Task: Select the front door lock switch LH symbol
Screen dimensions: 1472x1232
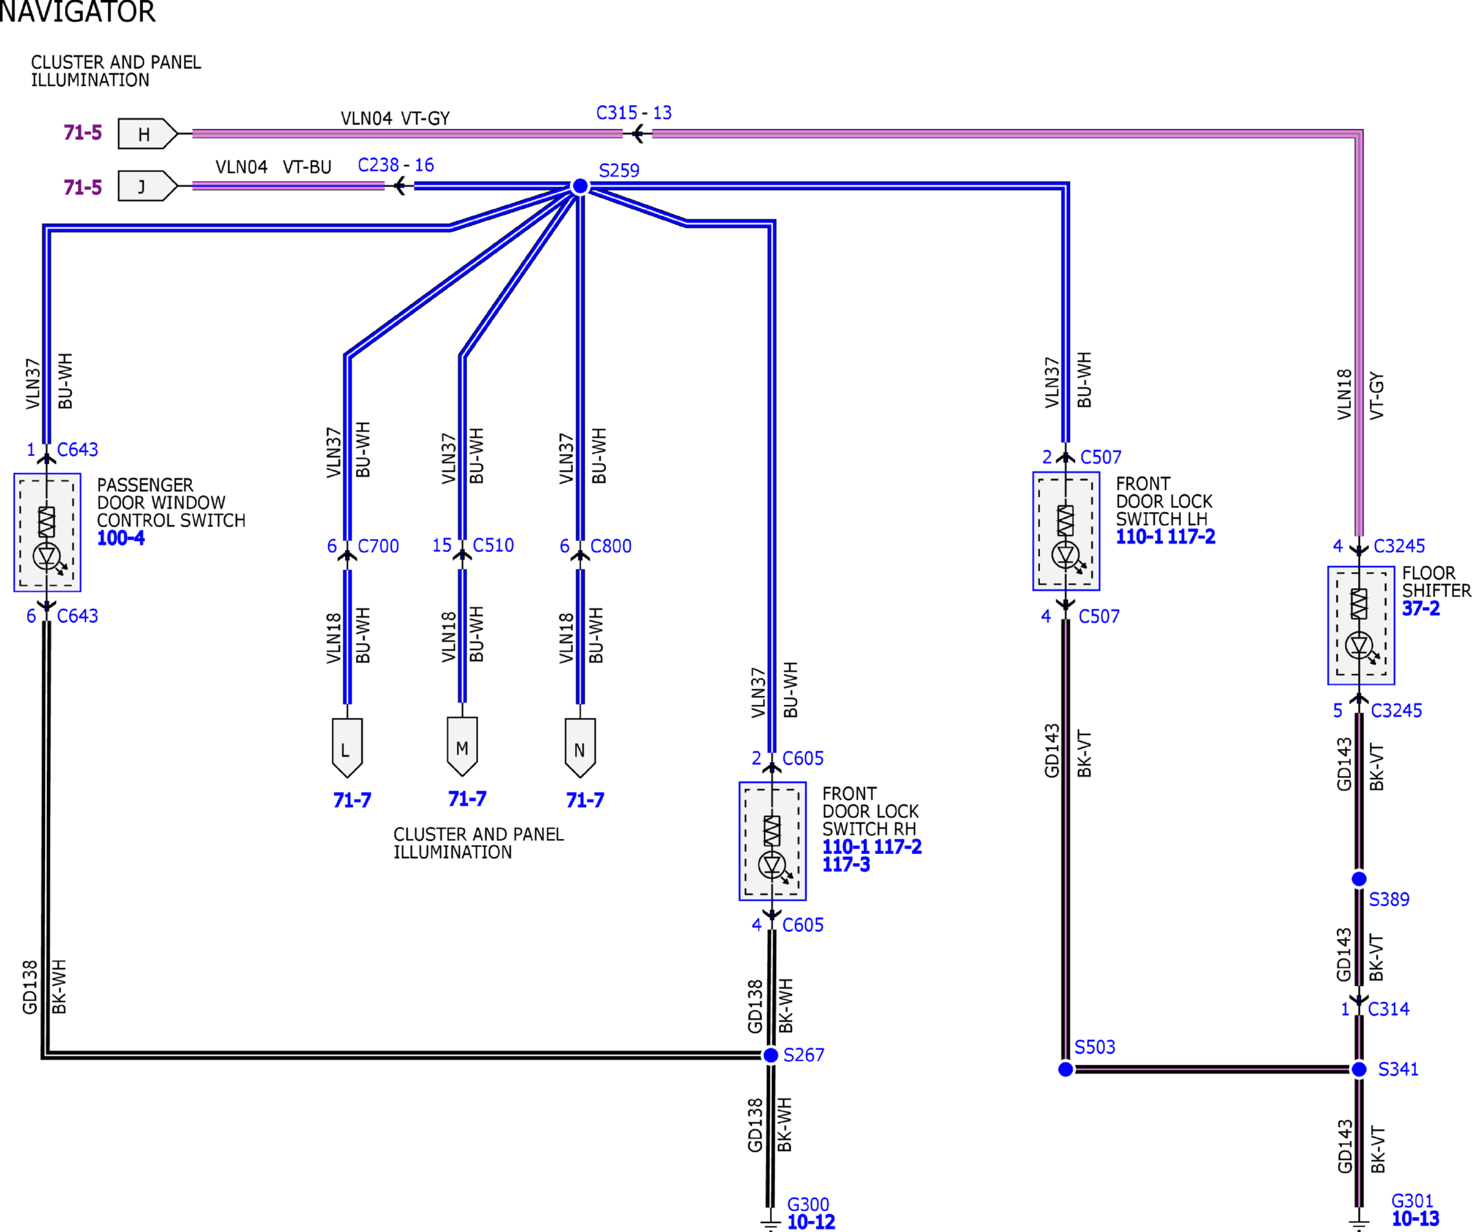Action: click(1066, 531)
